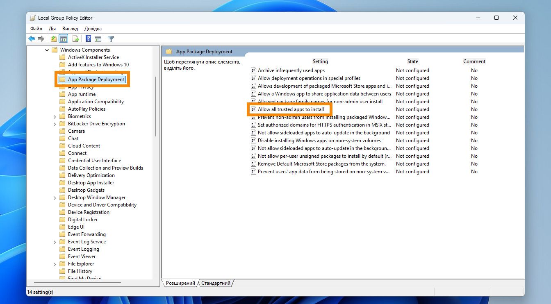This screenshot has height=304, width=551.
Task: Select 'Allow a Windows app to share application data' setting
Action: (324, 94)
